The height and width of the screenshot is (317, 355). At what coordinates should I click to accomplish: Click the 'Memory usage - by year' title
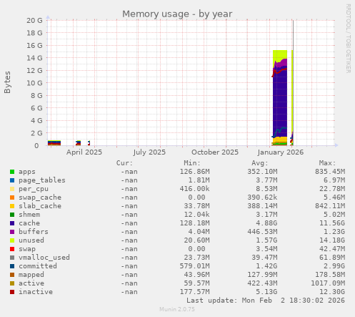click(x=177, y=14)
